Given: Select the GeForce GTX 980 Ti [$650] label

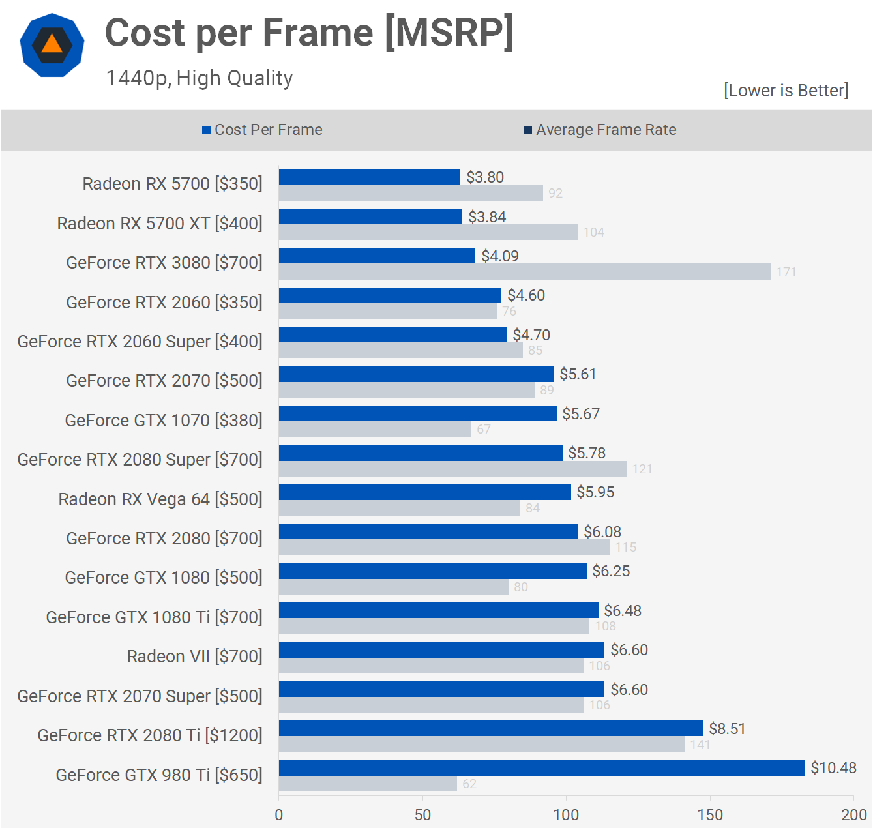Looking at the screenshot, I should pos(159,775).
